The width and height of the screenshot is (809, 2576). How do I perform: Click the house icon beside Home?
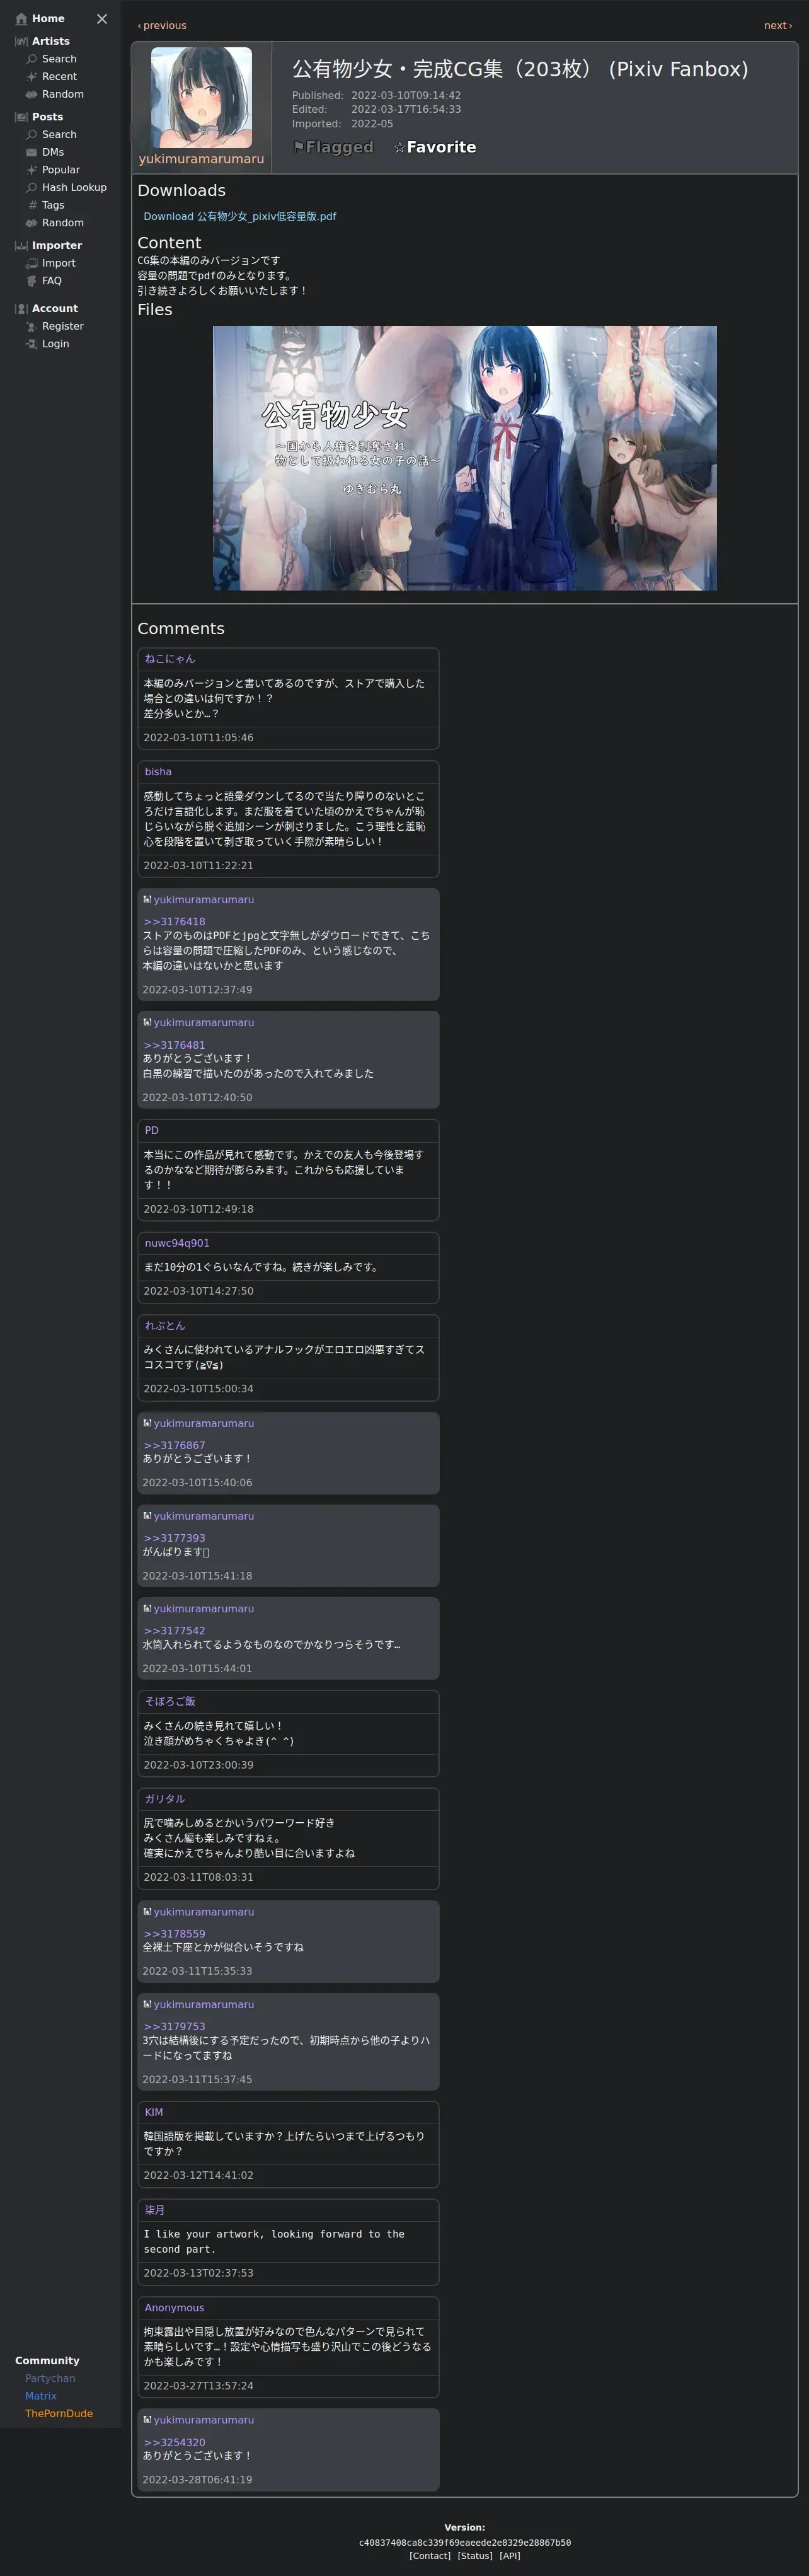pos(21,19)
